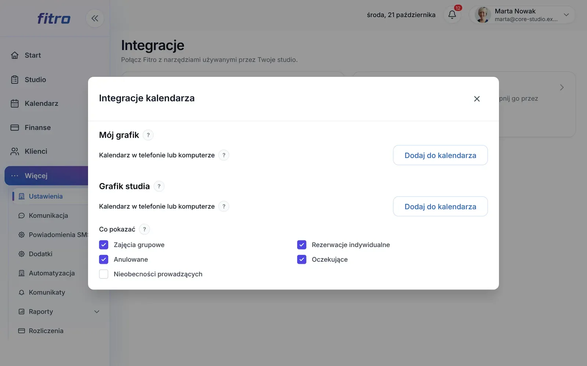Open help icon beside Grafik studia's Kalendarz w telefonie
Viewport: 587px width, 366px height.
click(224, 206)
